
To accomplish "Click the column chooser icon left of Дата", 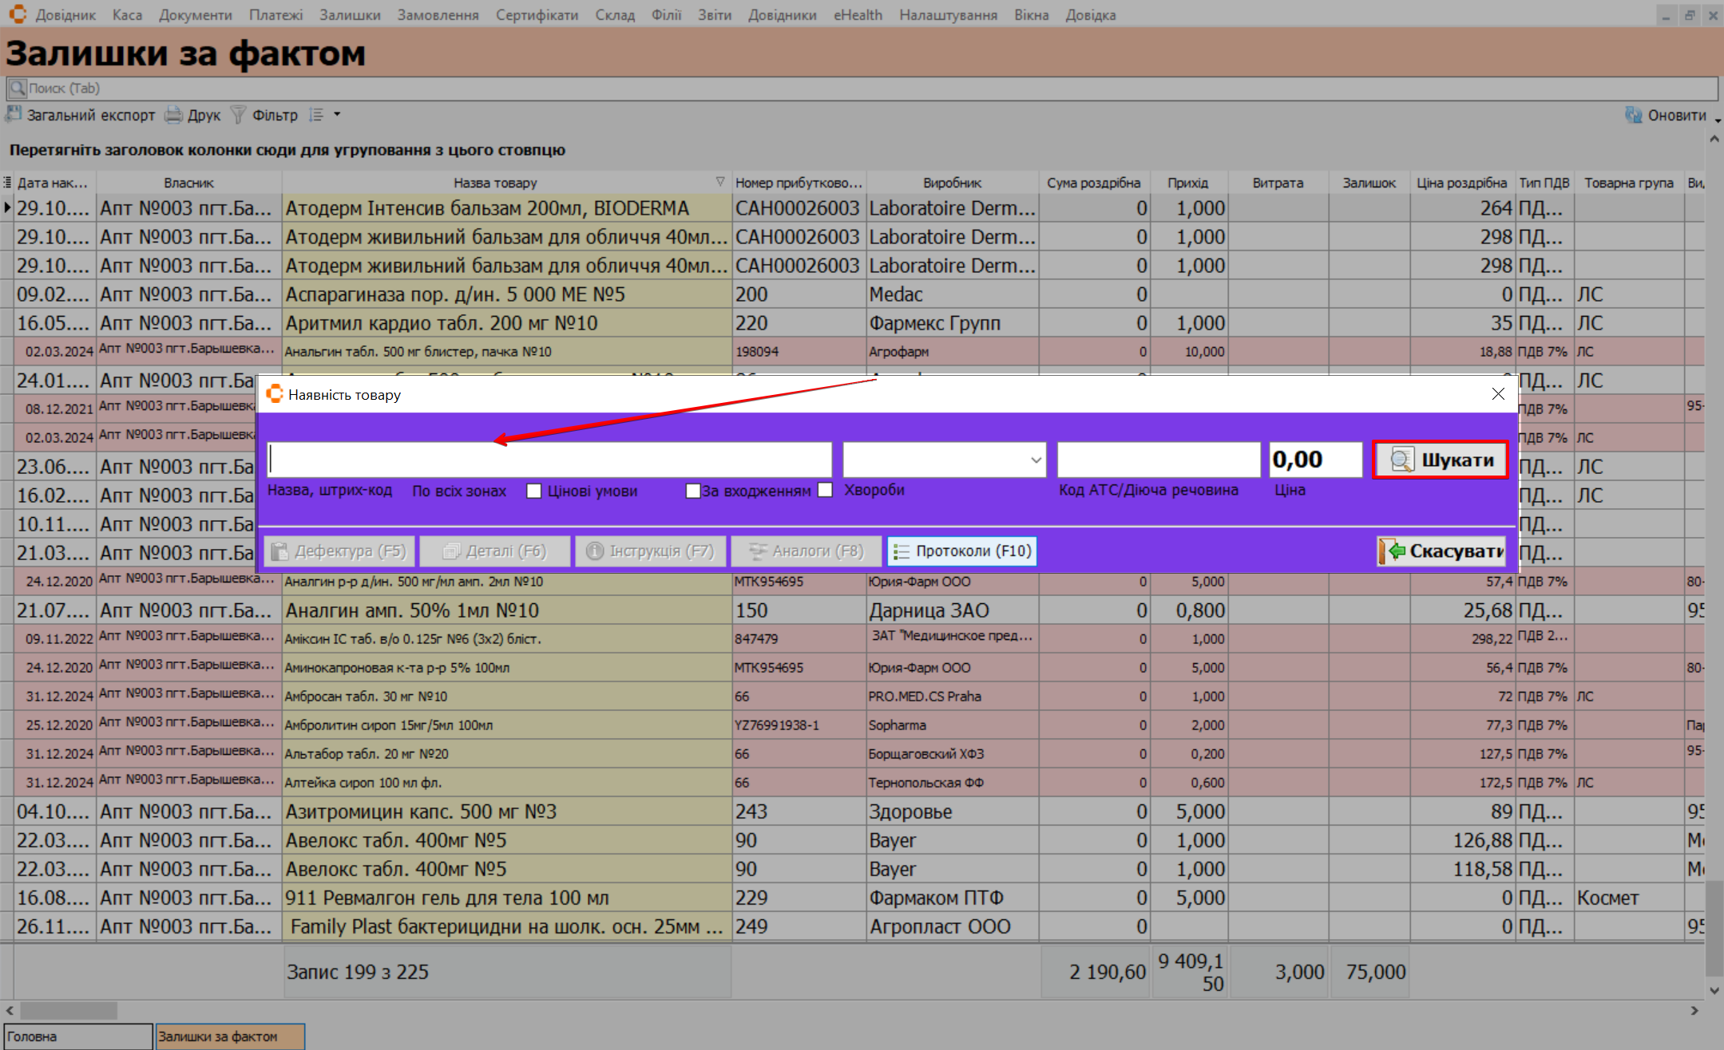I will [7, 183].
